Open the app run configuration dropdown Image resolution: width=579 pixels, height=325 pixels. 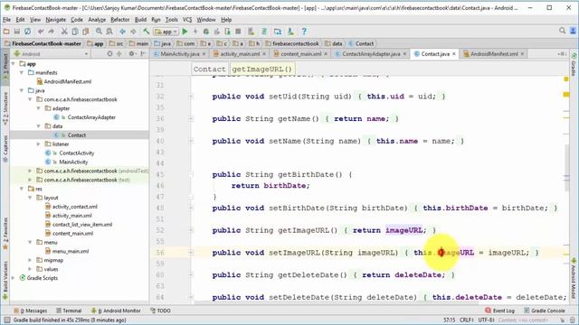[166, 32]
